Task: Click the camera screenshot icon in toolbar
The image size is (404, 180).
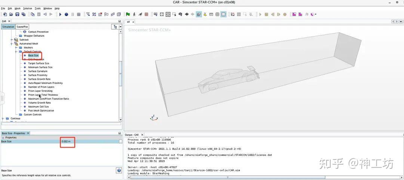Action: coord(180,15)
